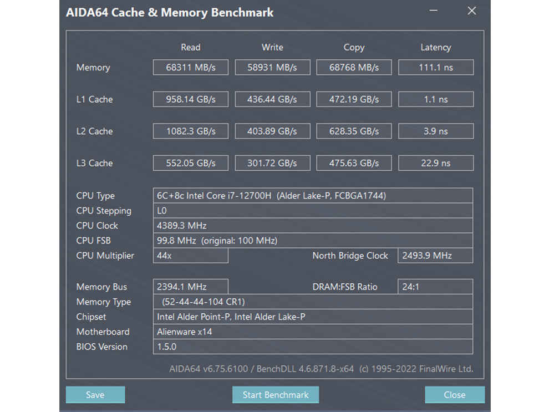
Task: Select L2 Cache Copy 628.35 GB/s
Action: coord(354,131)
